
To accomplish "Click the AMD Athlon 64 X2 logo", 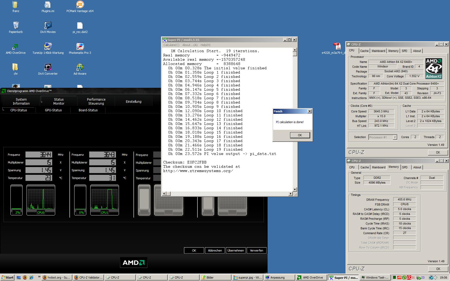I will (434, 69).
